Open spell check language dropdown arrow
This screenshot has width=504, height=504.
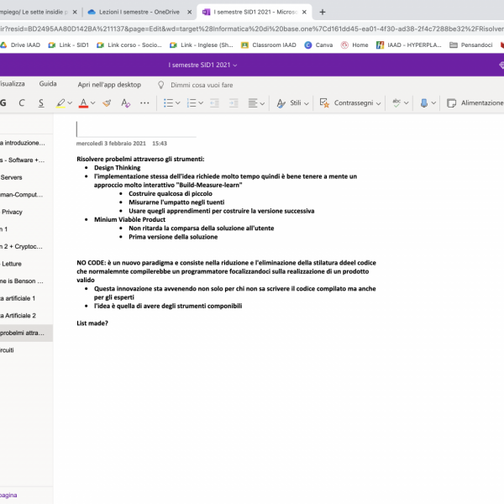pyautogui.click(x=407, y=102)
